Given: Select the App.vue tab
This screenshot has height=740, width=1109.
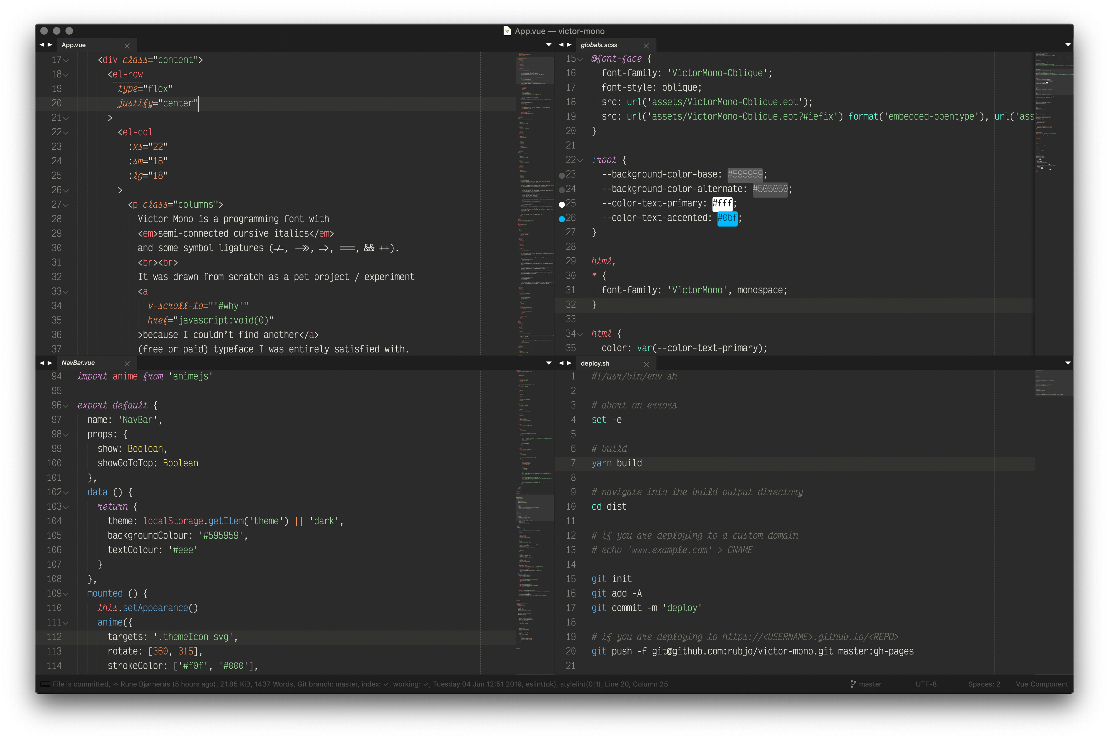Looking at the screenshot, I should pos(74,45).
